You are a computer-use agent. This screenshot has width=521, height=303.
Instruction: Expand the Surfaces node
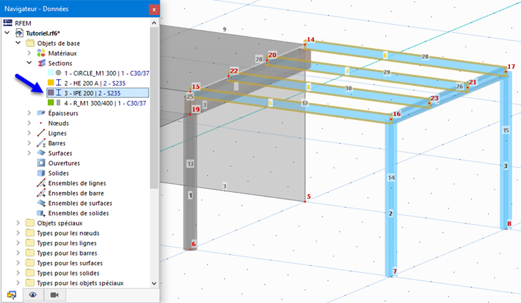[29, 153]
